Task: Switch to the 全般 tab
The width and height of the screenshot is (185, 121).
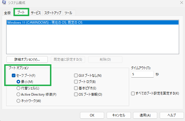Action: (x=7, y=13)
